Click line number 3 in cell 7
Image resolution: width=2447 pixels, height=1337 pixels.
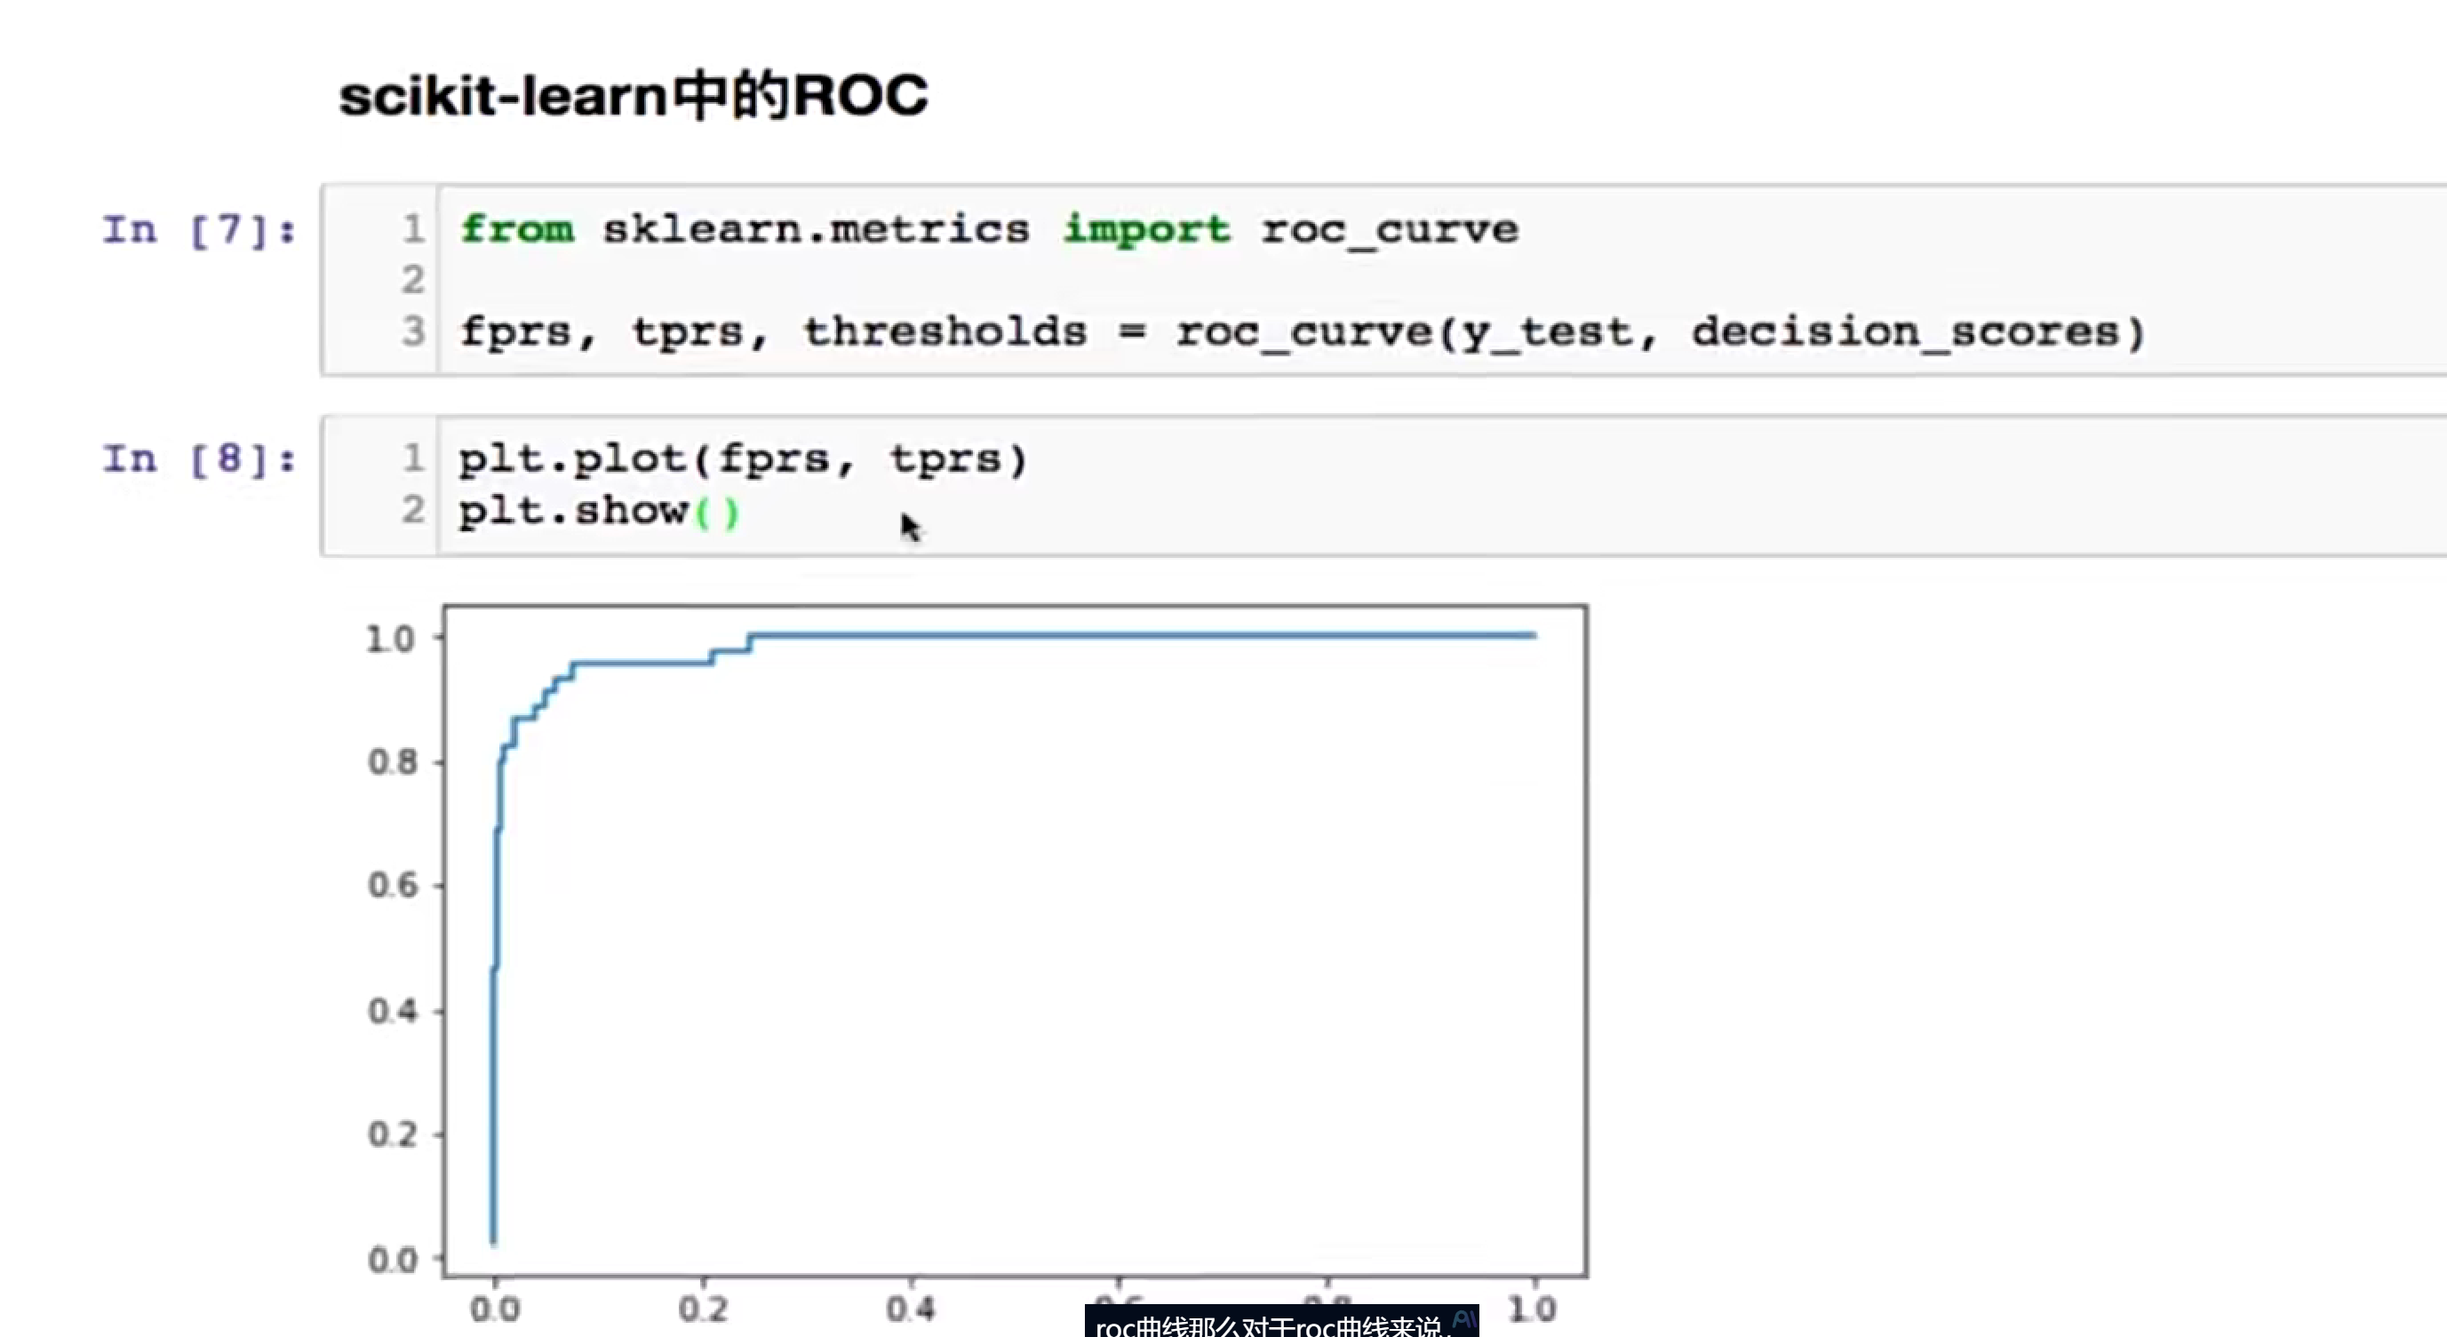[412, 332]
